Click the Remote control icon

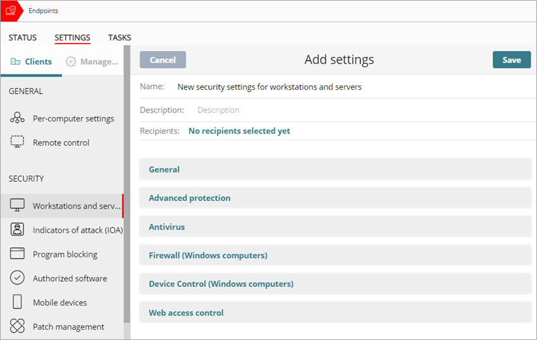[x=18, y=142]
